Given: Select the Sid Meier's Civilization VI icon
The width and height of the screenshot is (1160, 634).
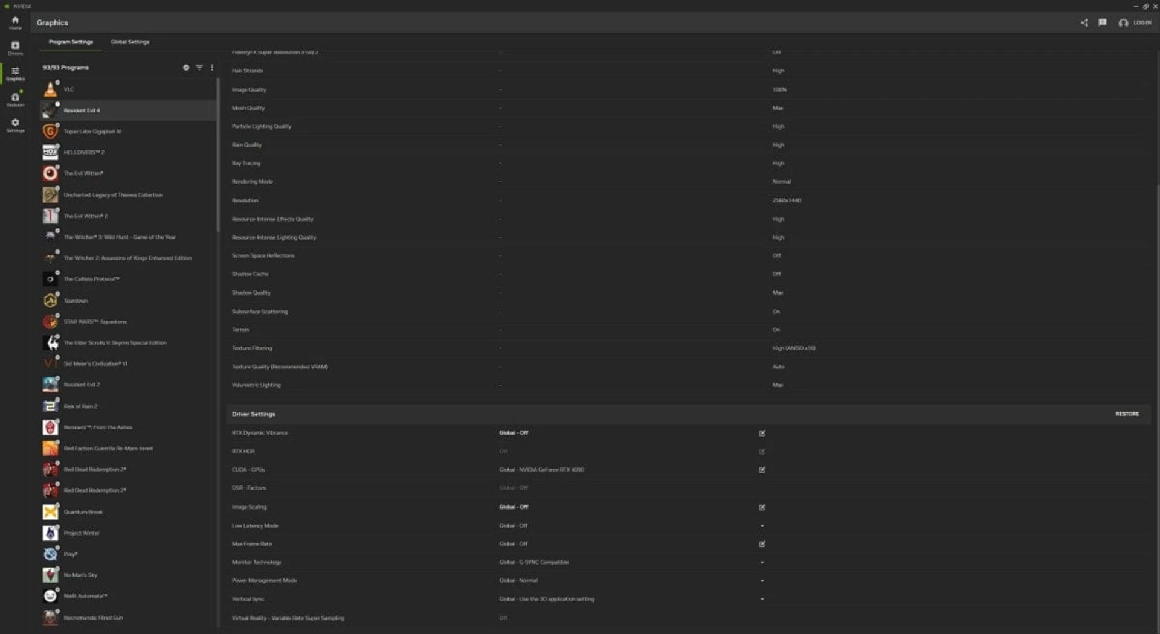Looking at the screenshot, I should click(51, 363).
